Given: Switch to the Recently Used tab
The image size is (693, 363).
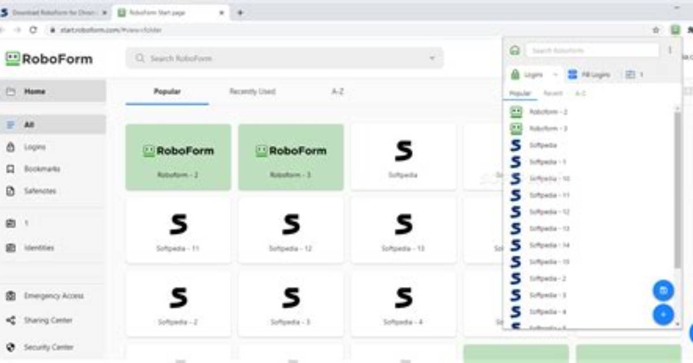Looking at the screenshot, I should point(252,91).
